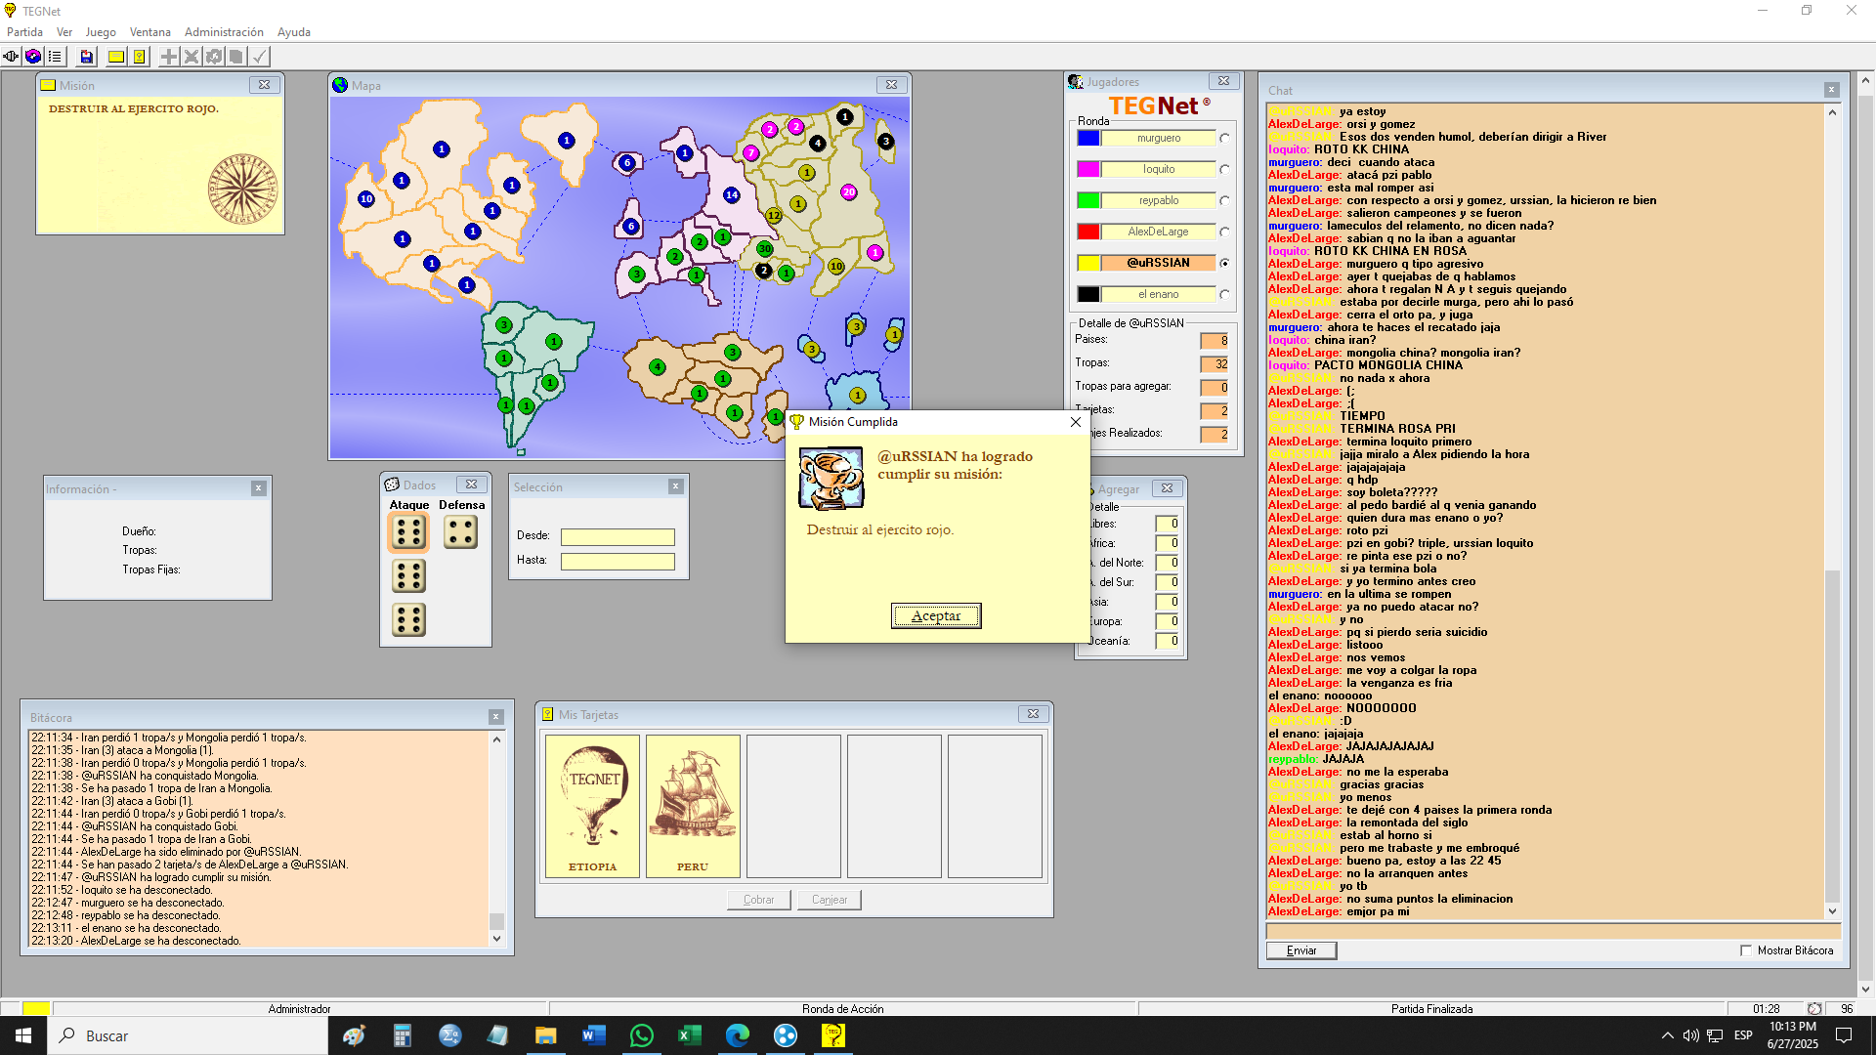Click the attack crossed-swords toolbar icon
Image resolution: width=1876 pixels, height=1055 pixels.
[192, 57]
